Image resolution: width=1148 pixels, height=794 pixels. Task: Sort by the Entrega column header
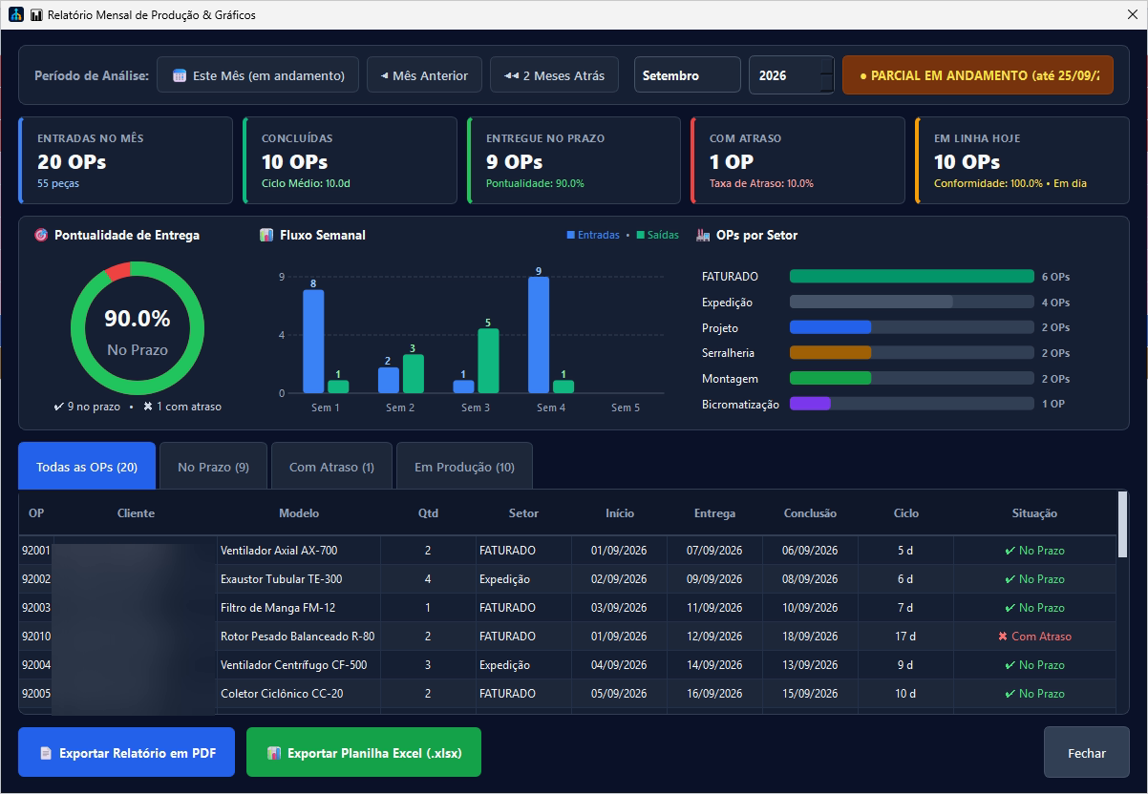pyautogui.click(x=714, y=513)
